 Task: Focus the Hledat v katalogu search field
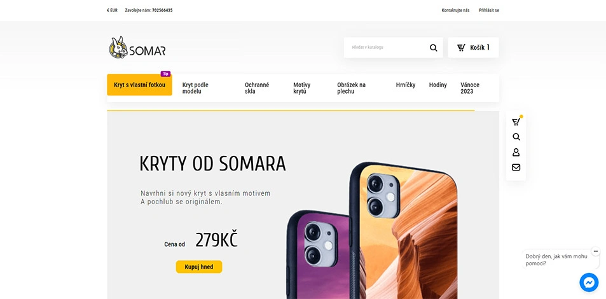tap(387, 48)
